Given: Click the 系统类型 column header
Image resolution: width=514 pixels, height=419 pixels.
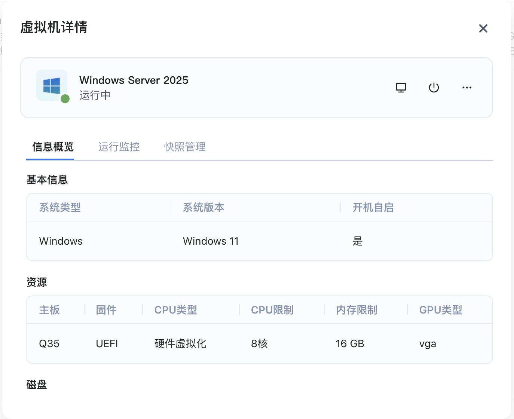Looking at the screenshot, I should (x=60, y=207).
